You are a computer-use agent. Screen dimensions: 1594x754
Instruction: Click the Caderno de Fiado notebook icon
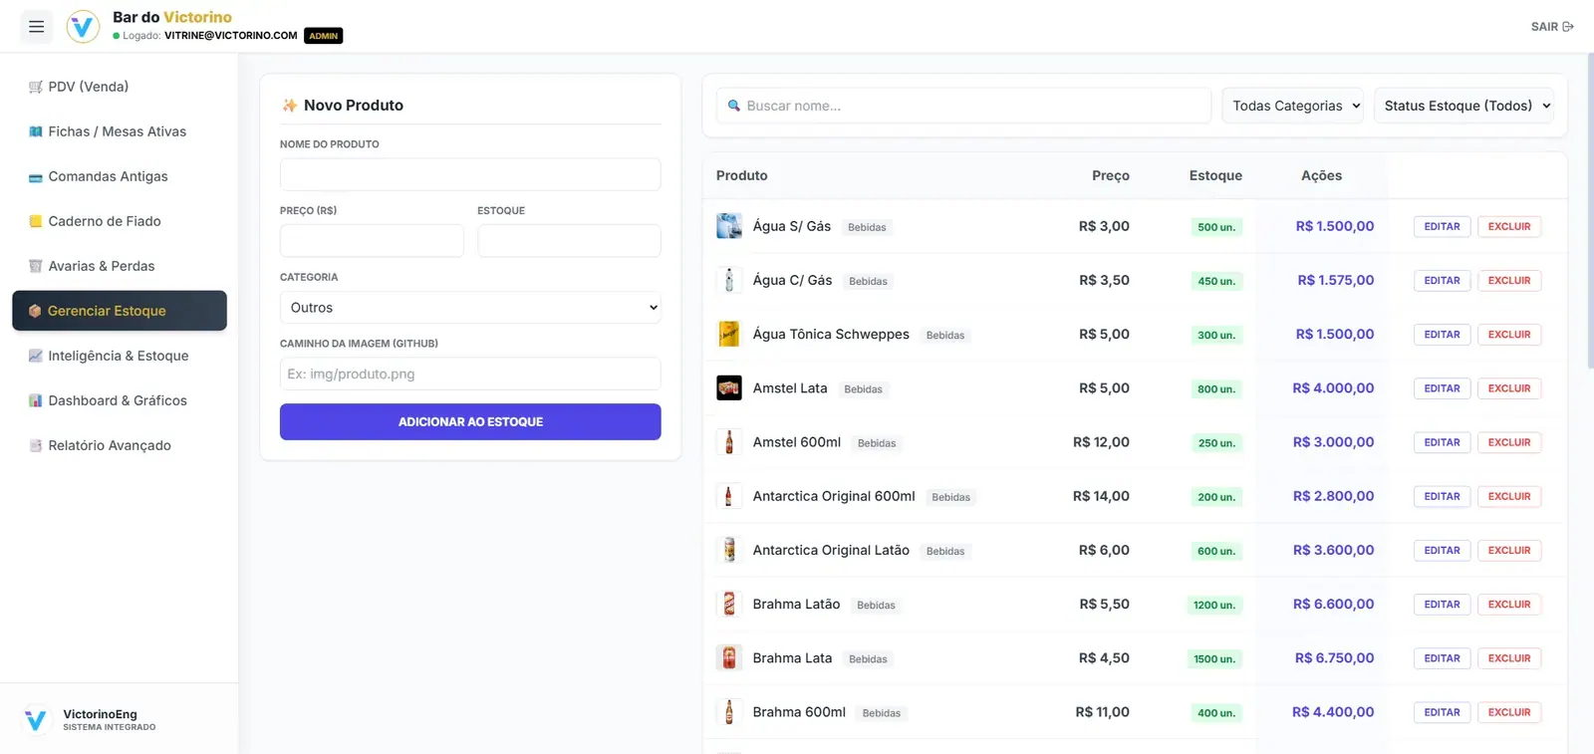pyautogui.click(x=36, y=221)
